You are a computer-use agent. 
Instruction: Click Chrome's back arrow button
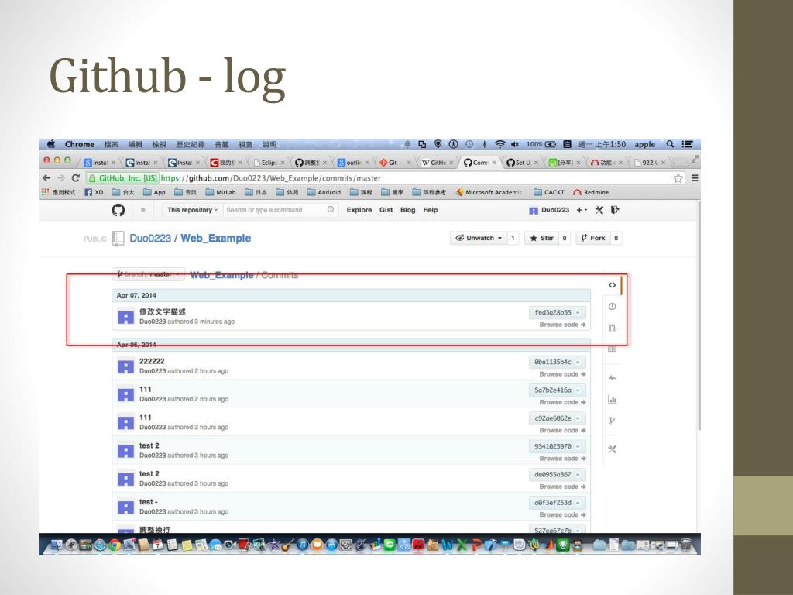click(46, 178)
